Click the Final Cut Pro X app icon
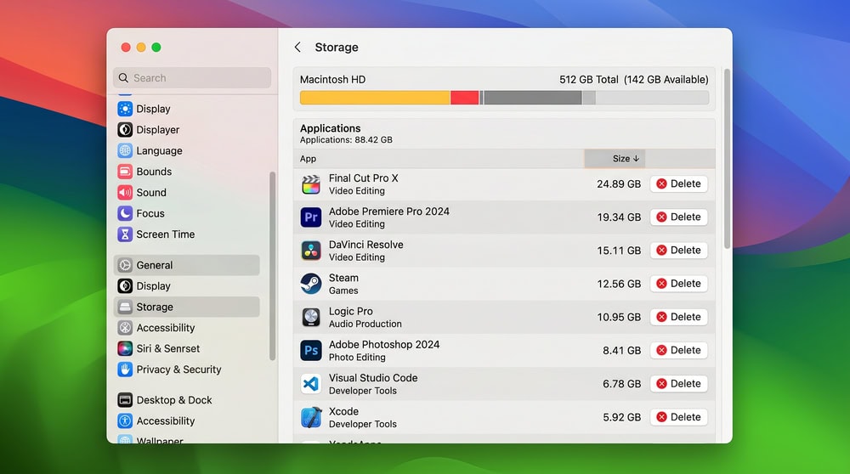Screen dimensions: 850x474 point(310,184)
